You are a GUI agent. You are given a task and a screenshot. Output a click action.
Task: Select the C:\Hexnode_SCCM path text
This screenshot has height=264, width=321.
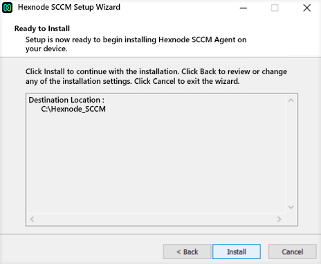click(73, 109)
